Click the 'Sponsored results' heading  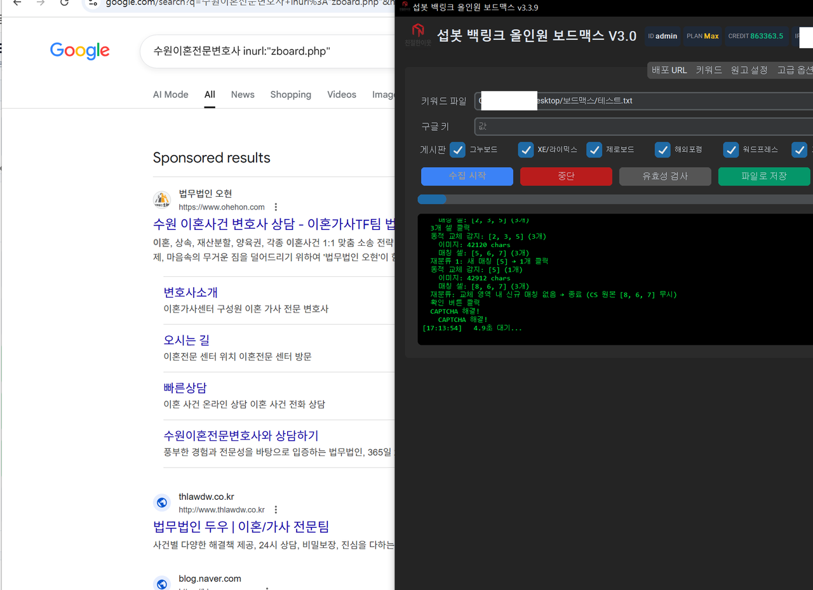212,158
